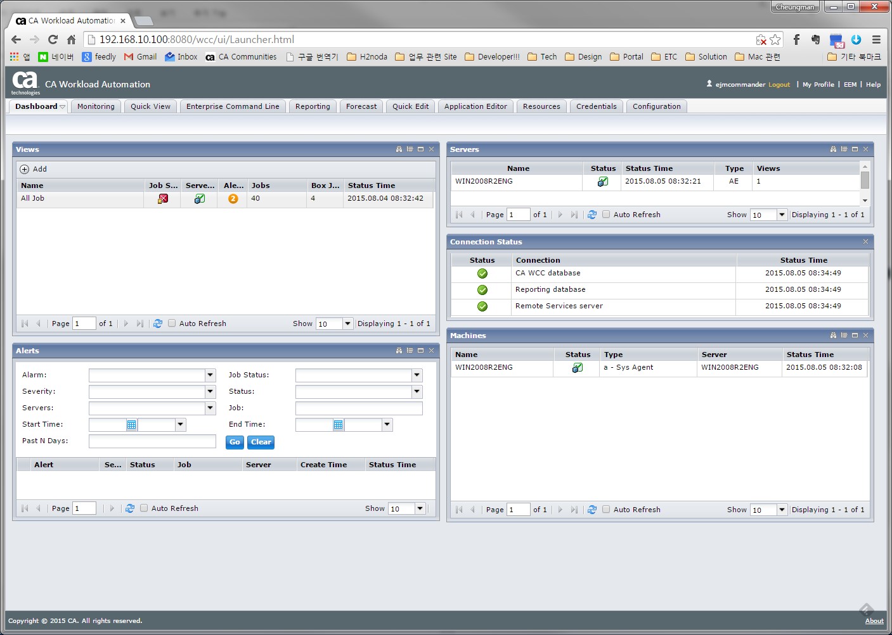Image resolution: width=892 pixels, height=635 pixels.
Task: Click the Views Page number field
Action: pos(84,324)
